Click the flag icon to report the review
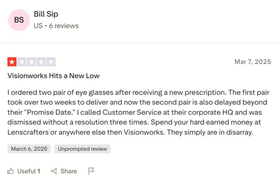This screenshot has height=186, width=279. [x=91, y=170]
